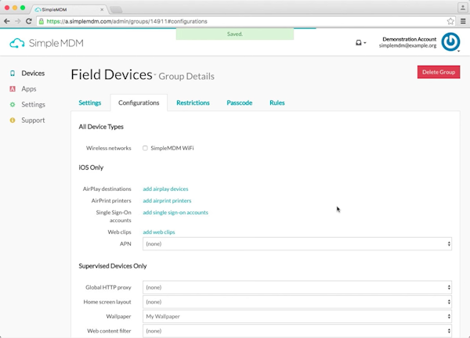Click the browser address bar URL
The width and height of the screenshot is (470, 338).
coord(127,21)
